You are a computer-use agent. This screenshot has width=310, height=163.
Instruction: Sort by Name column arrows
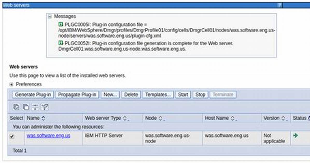(43, 118)
